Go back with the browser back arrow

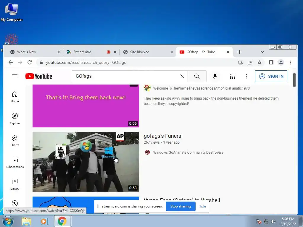pyautogui.click(x=11, y=62)
